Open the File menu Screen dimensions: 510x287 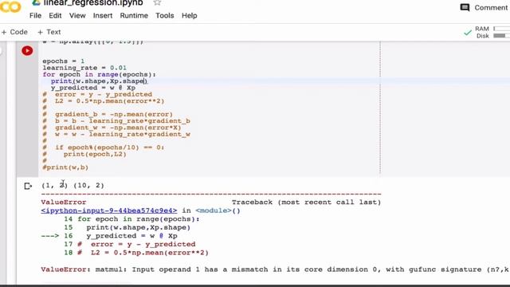[35, 16]
